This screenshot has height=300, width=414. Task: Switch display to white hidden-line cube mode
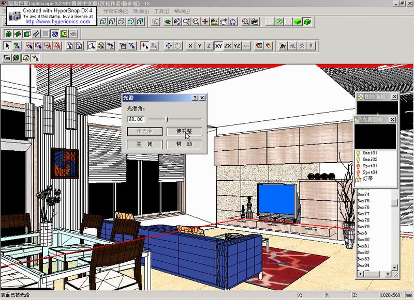pos(288,22)
